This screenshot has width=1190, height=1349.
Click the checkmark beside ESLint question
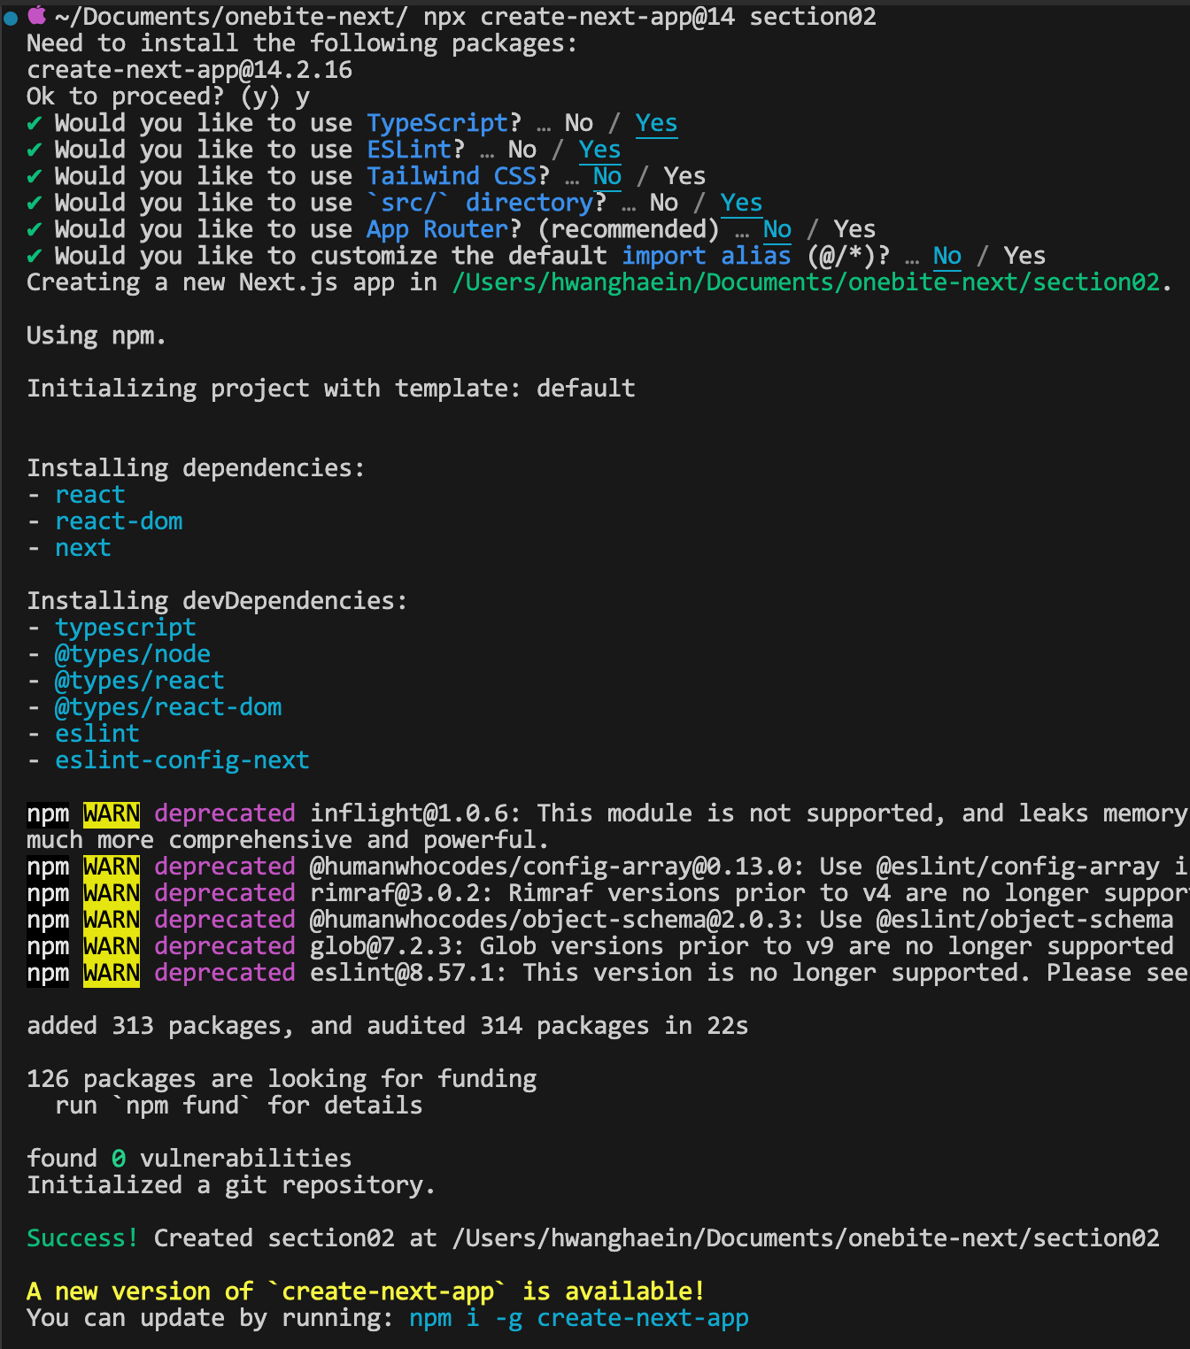point(34,150)
